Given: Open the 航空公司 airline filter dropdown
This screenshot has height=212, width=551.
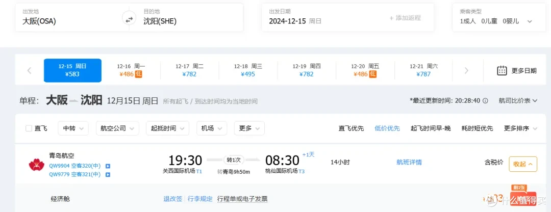Looking at the screenshot, I should click(x=117, y=128).
